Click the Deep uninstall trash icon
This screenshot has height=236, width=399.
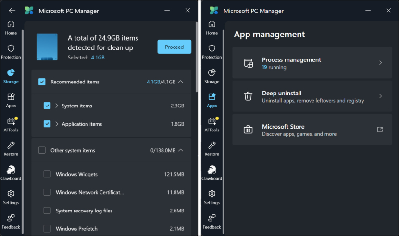248,96
